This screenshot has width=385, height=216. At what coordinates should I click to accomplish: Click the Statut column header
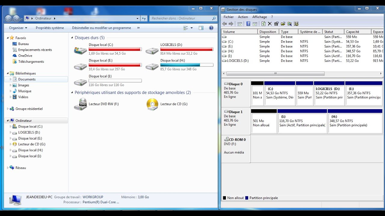(333, 32)
